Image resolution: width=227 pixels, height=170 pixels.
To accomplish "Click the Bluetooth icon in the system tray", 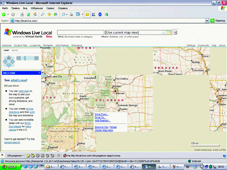I will (x=210, y=167).
